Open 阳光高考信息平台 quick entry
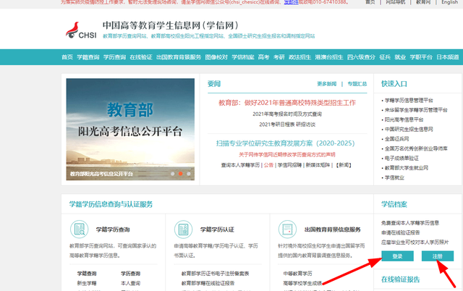 pyautogui.click(x=404, y=119)
